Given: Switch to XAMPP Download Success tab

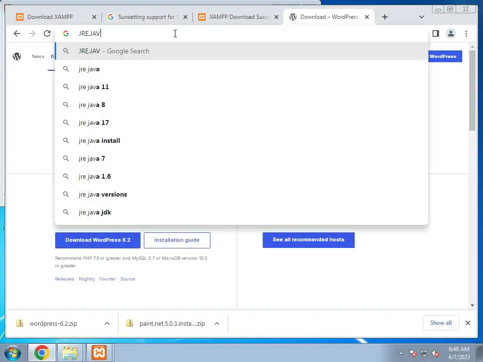Looking at the screenshot, I should tap(238, 17).
